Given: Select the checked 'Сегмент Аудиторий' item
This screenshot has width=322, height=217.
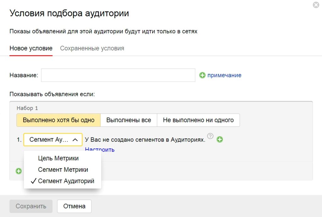Looking at the screenshot, I should coord(66,181).
